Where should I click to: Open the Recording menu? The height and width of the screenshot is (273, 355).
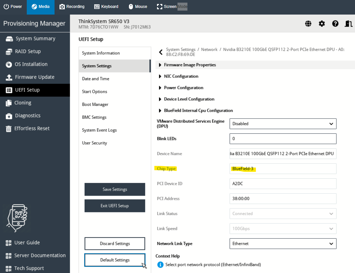coord(72,7)
